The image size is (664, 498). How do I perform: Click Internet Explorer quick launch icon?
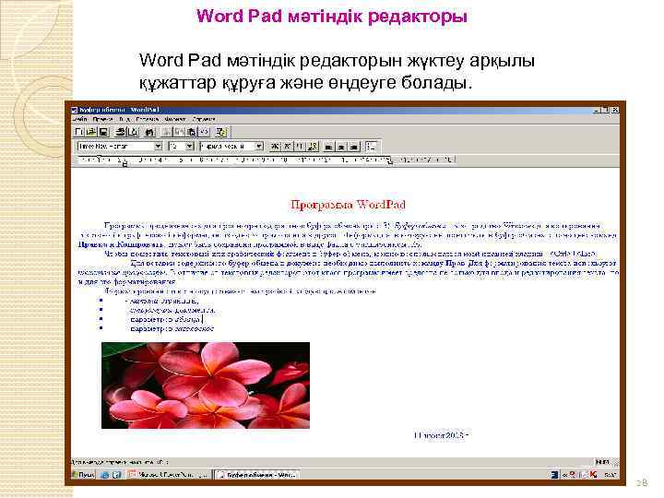(104, 475)
